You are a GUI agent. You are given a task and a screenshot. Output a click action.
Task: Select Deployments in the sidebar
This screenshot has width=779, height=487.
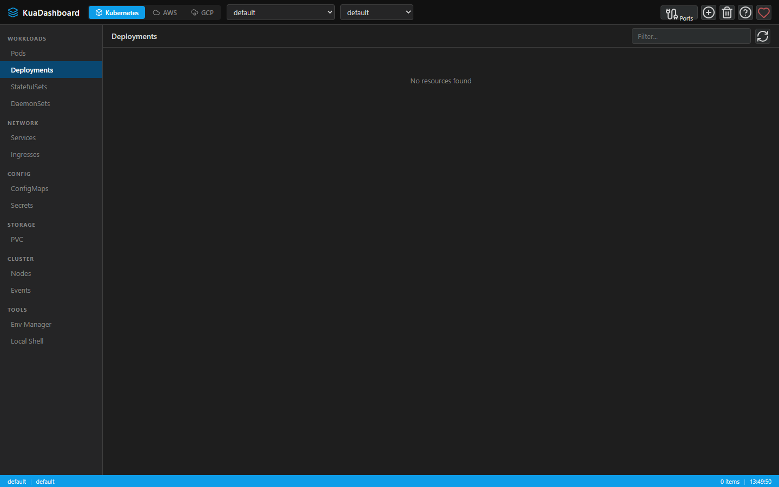51,70
